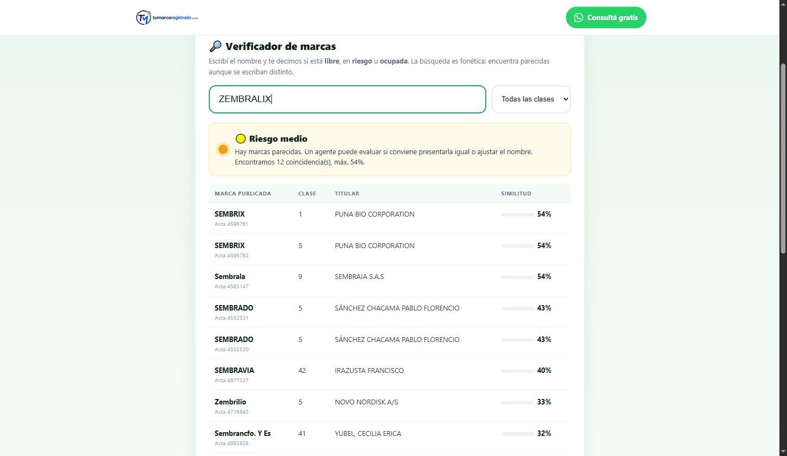Click the magnifying glass icon beside Verificador de marcas
Image resolution: width=787 pixels, height=456 pixels.
[x=215, y=46]
